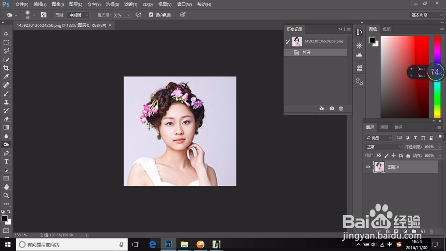This screenshot has width=446, height=251.
Task: Open the 窗口(W) menu
Action: (184, 4)
